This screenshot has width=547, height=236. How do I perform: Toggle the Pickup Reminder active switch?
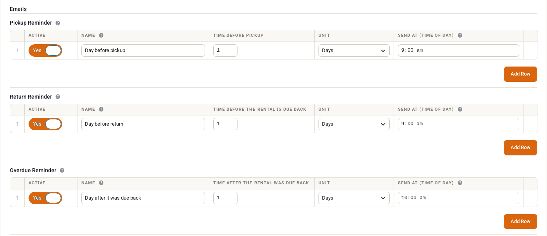pos(45,50)
